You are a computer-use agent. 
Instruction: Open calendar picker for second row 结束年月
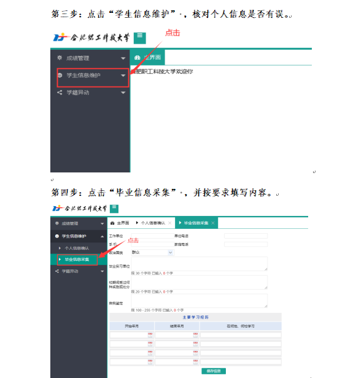(195, 344)
